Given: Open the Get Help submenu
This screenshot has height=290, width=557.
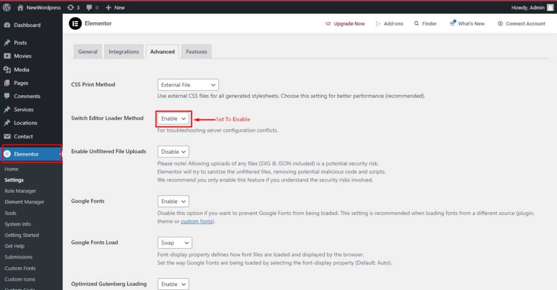Looking at the screenshot, I should (x=15, y=246).
